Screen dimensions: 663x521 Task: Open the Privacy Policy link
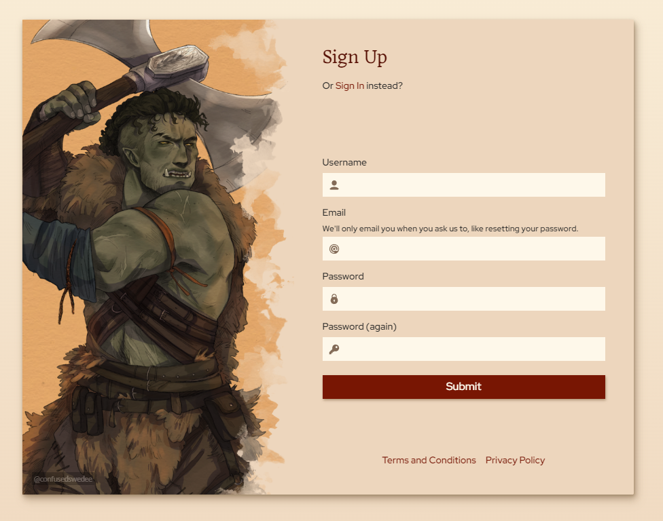click(515, 460)
